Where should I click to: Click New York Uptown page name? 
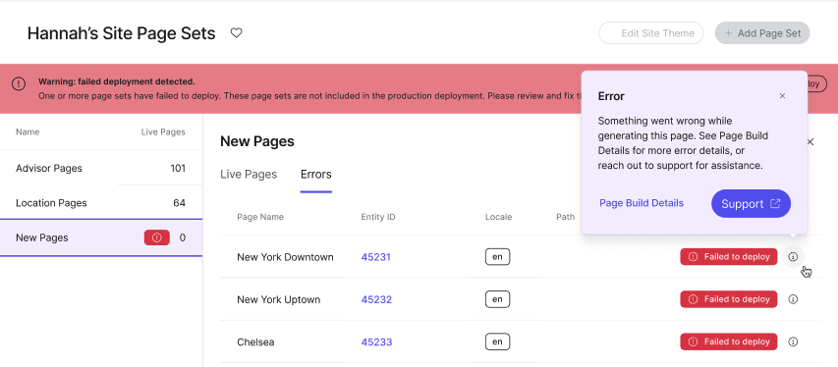pyautogui.click(x=278, y=299)
